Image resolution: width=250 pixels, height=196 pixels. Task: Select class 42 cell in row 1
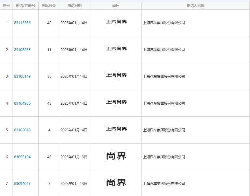[49, 23]
